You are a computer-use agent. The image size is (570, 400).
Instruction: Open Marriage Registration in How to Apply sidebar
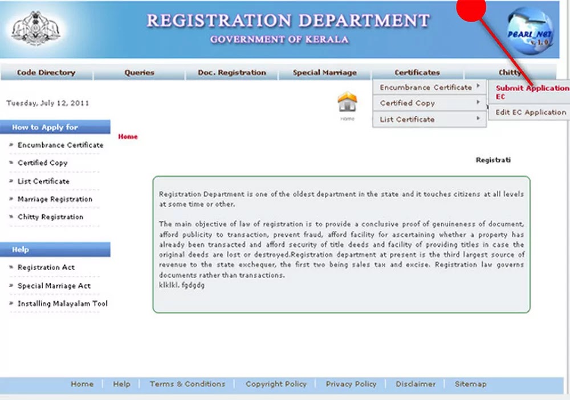(x=55, y=199)
